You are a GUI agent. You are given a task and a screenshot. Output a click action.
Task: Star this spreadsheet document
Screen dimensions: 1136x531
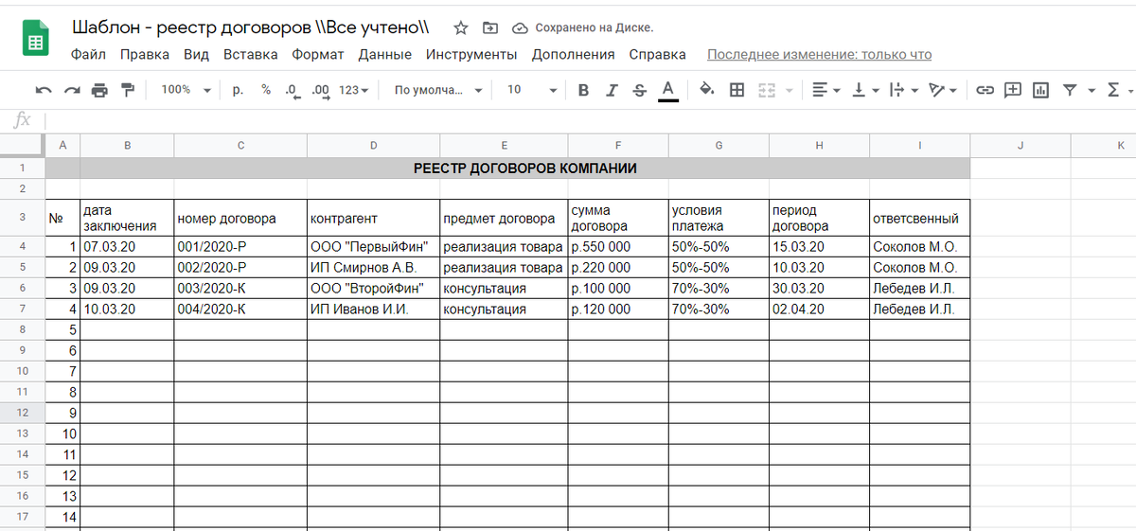coord(461,27)
